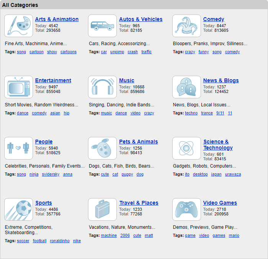Click the Entertainment television icon

coord(18,87)
